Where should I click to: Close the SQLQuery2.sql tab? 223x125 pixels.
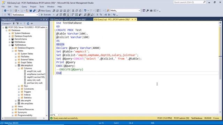click(x=136, y=19)
